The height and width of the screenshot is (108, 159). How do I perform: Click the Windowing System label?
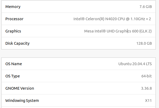22,101
